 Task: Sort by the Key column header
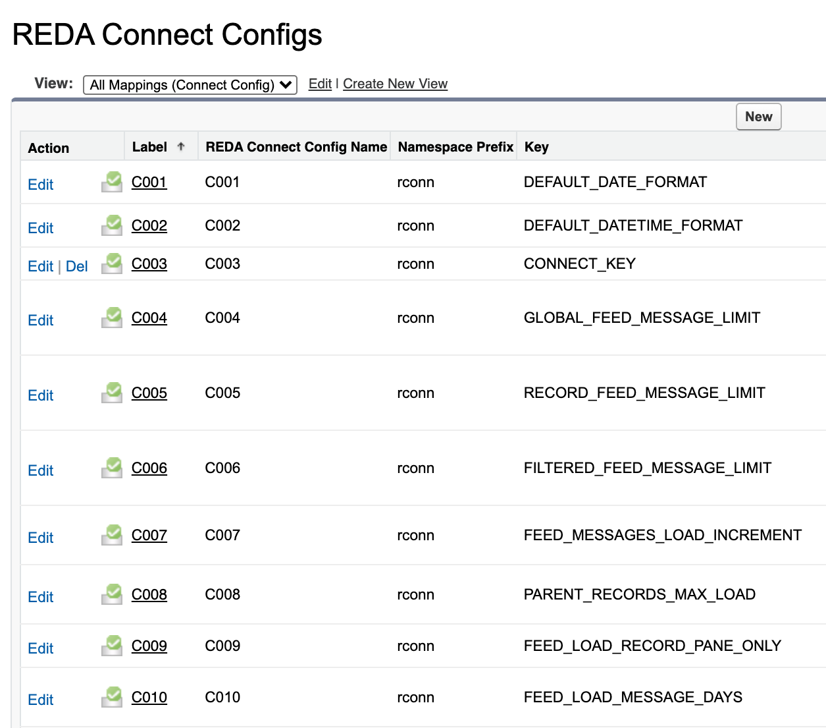(x=536, y=147)
